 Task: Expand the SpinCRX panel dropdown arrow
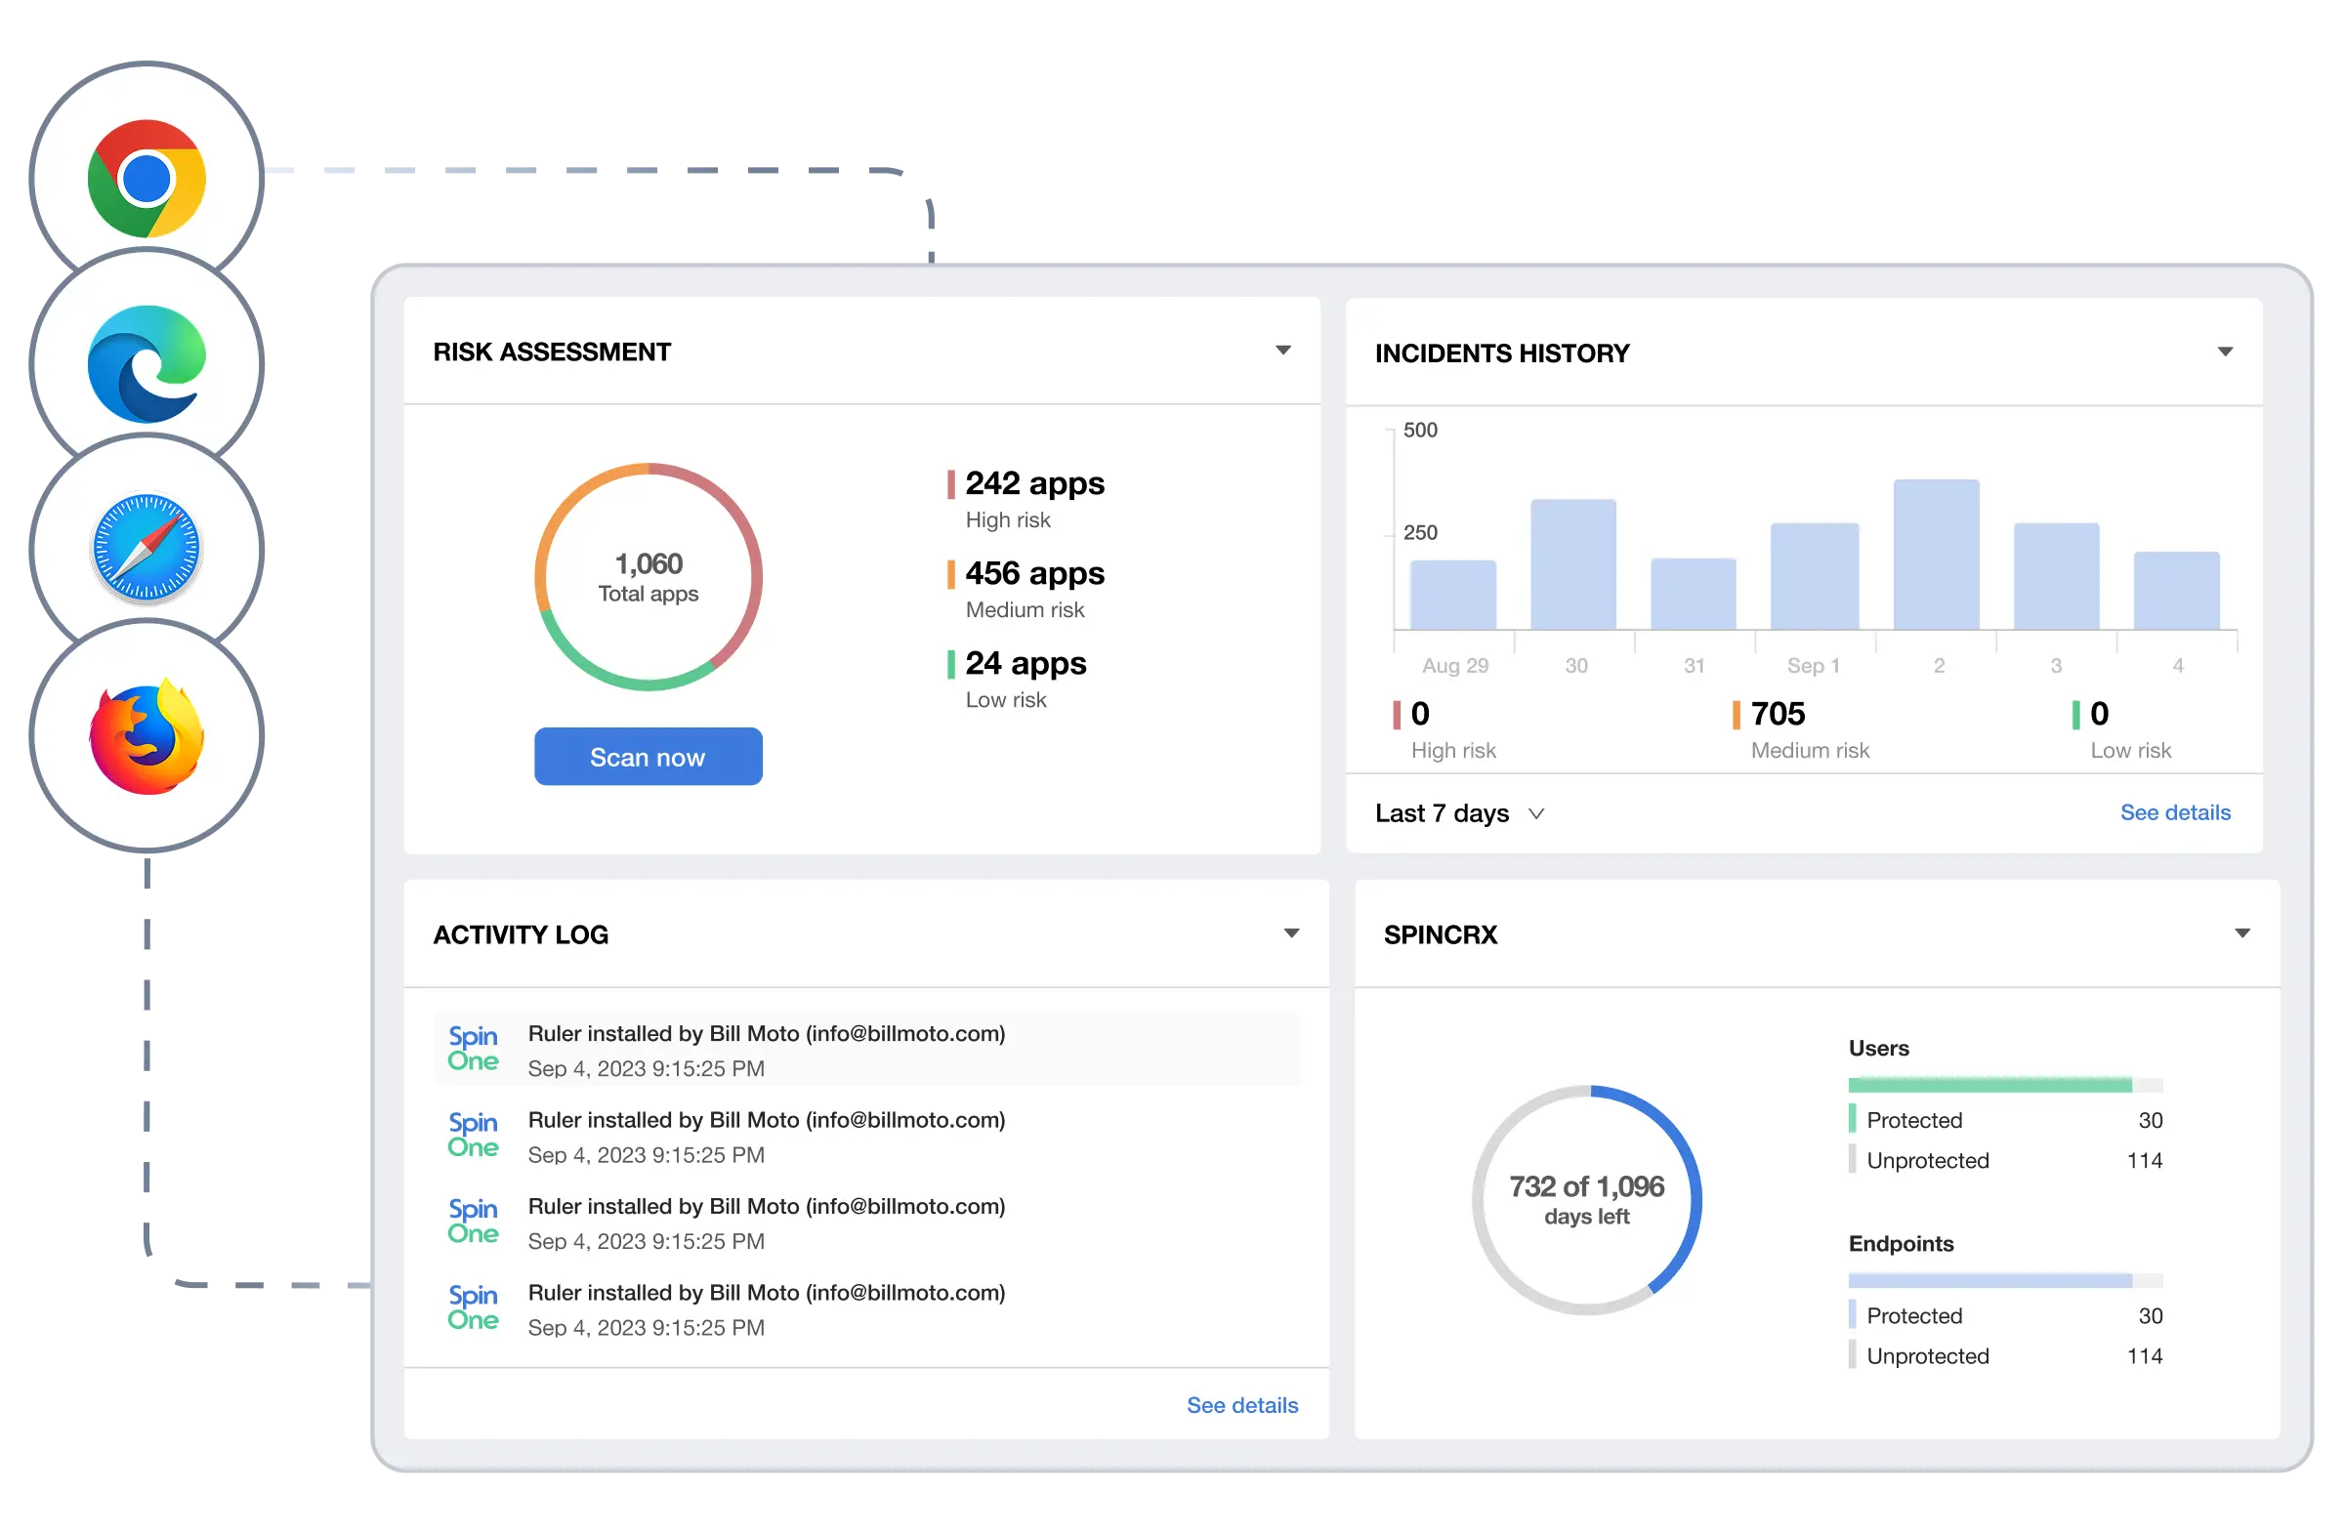point(2241,933)
